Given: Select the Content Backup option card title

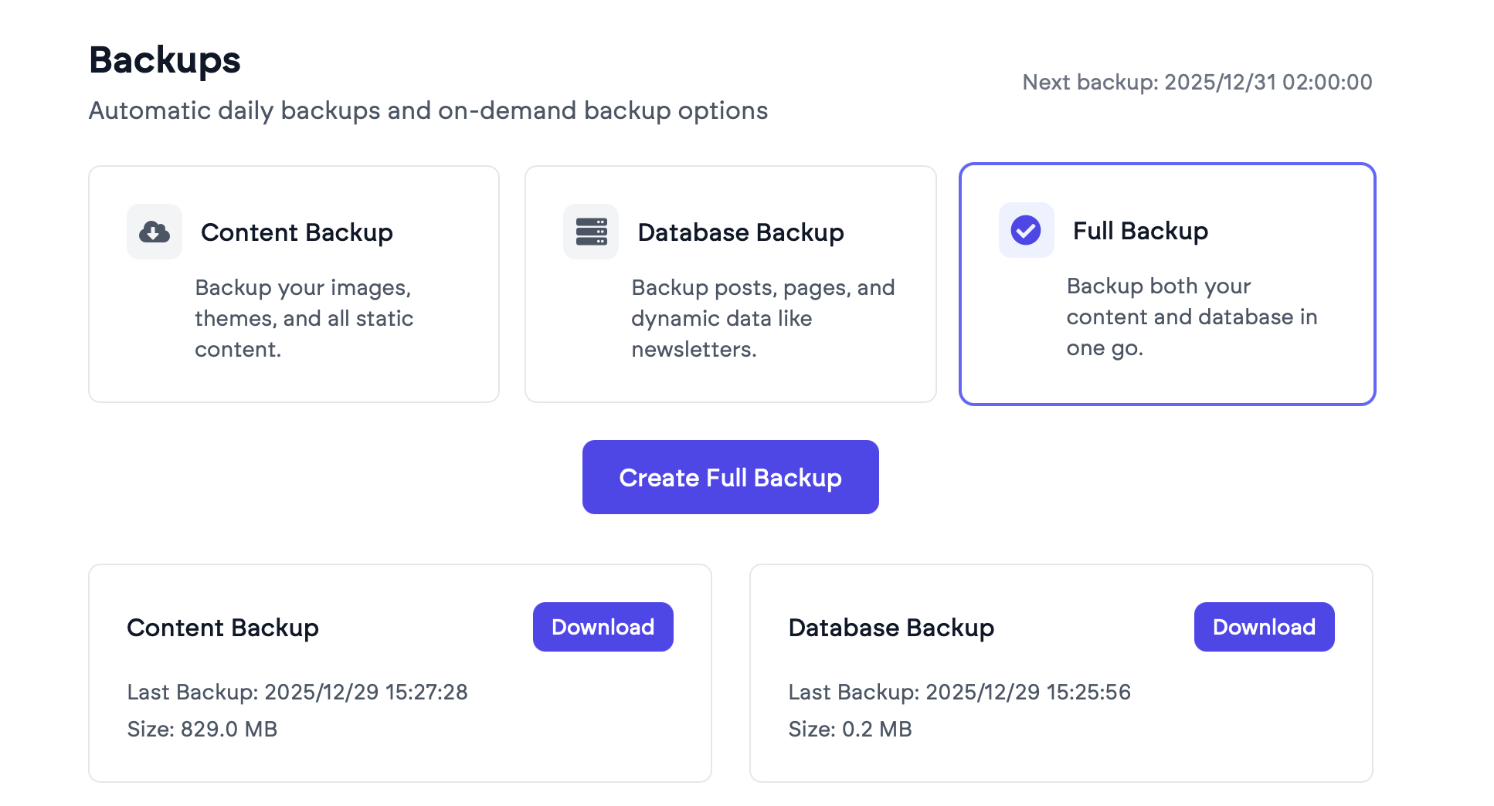Looking at the screenshot, I should pos(297,232).
